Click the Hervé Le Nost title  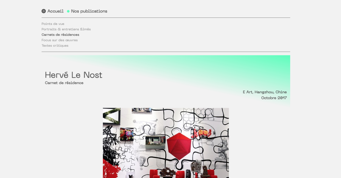[74, 75]
